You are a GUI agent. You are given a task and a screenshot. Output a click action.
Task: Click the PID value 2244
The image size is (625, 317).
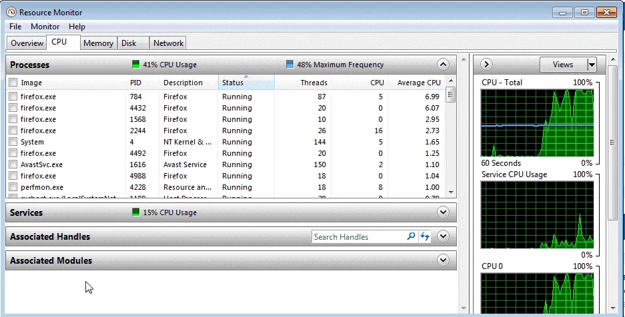click(x=137, y=131)
